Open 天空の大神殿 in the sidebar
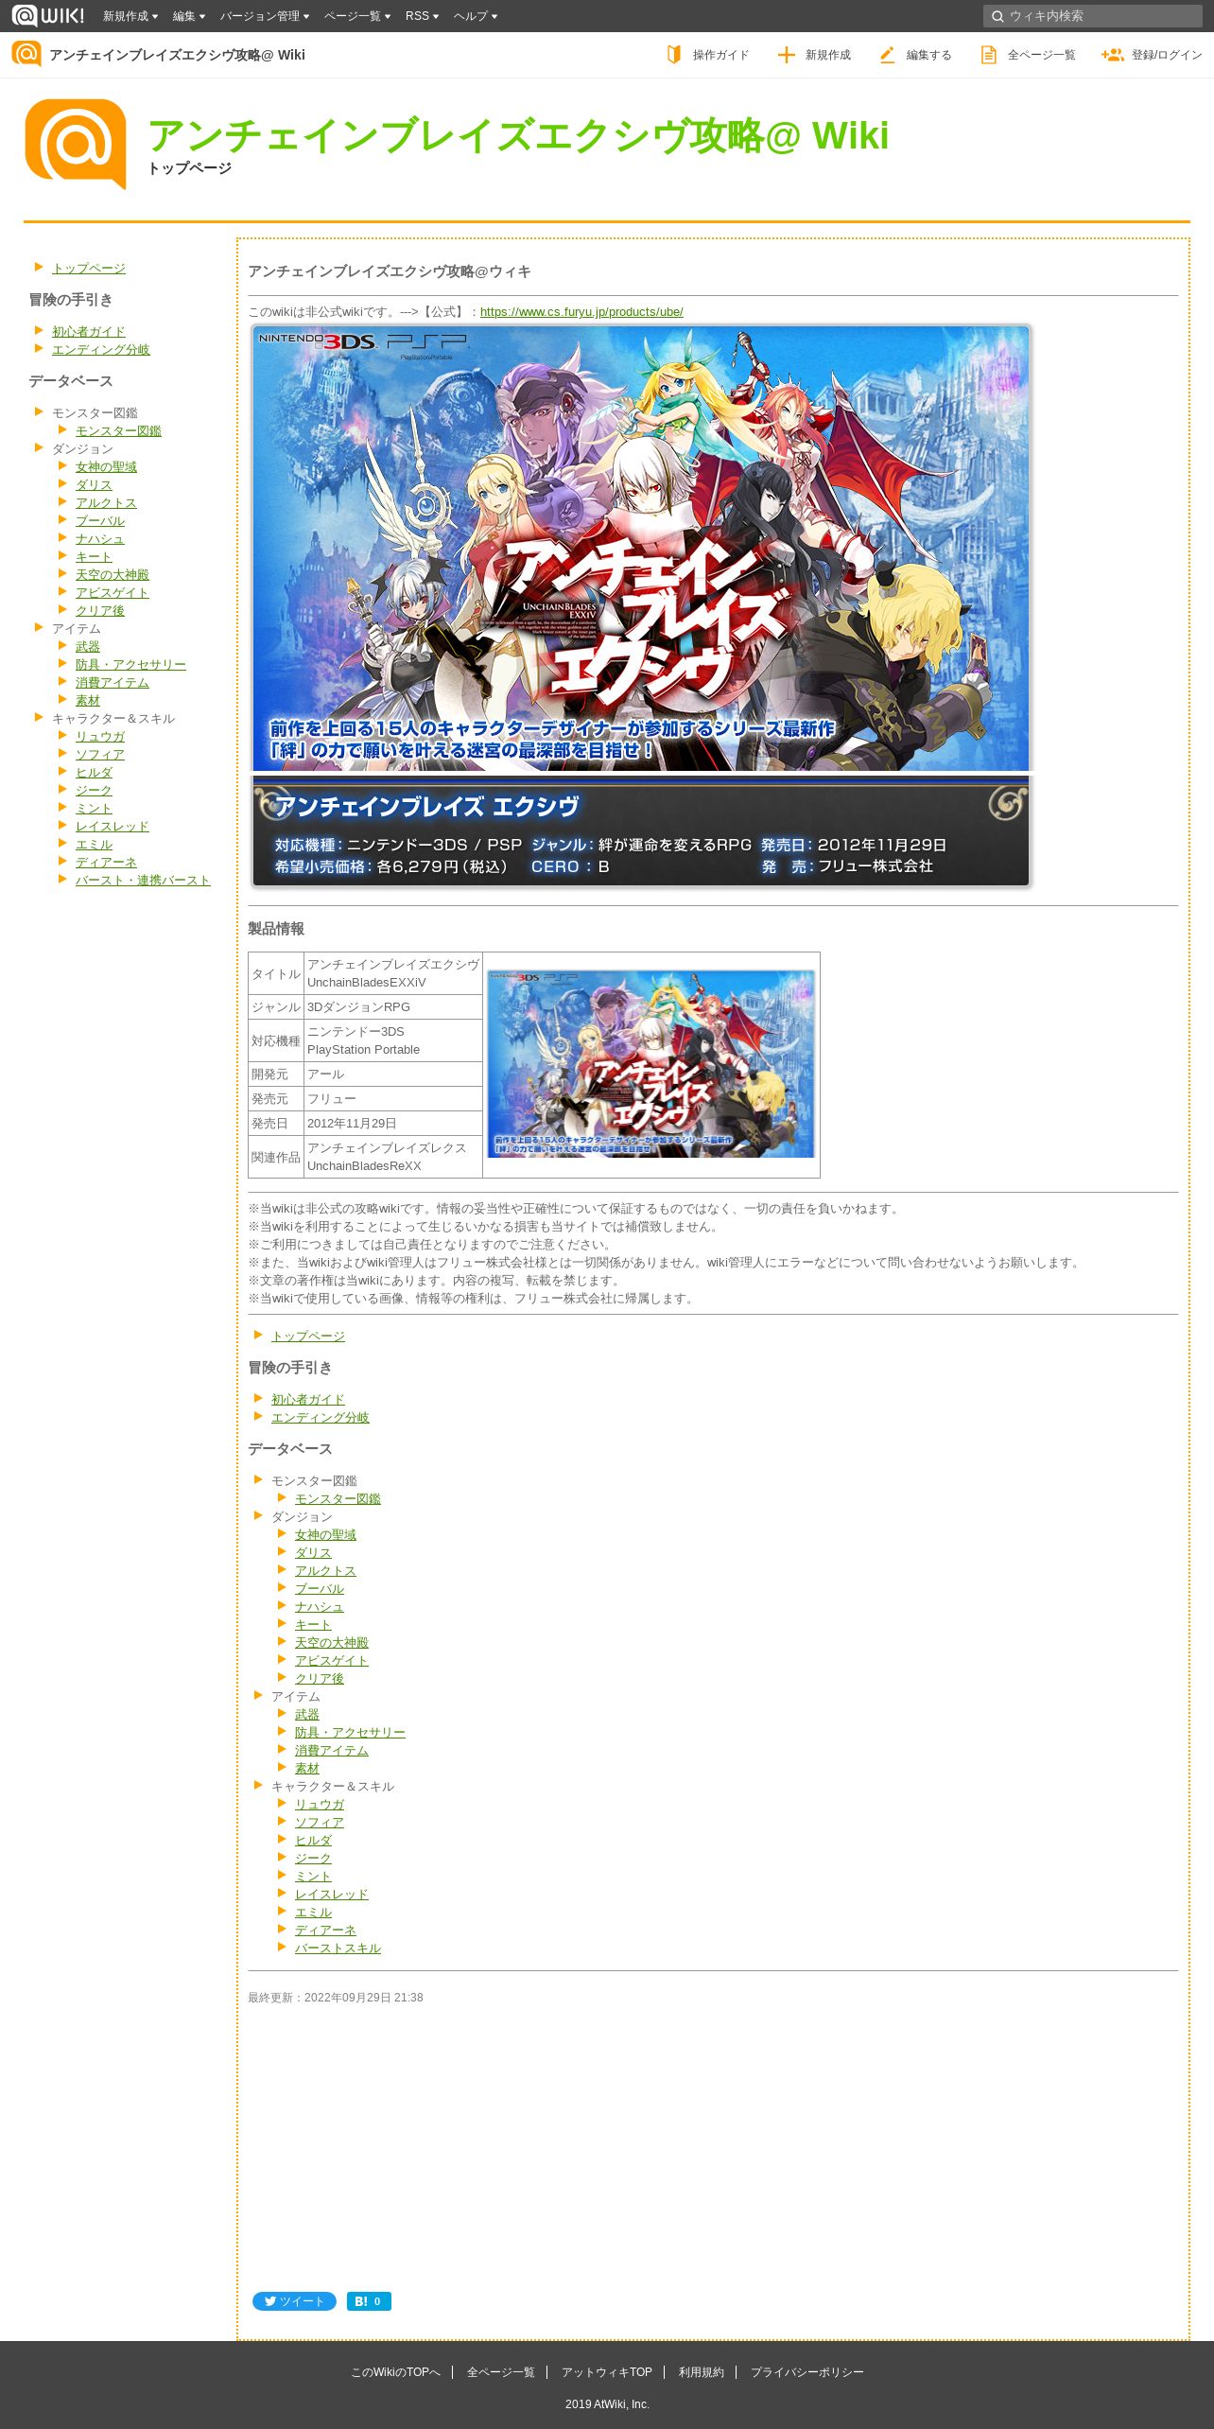Viewport: 1214px width, 2429px height. (113, 575)
